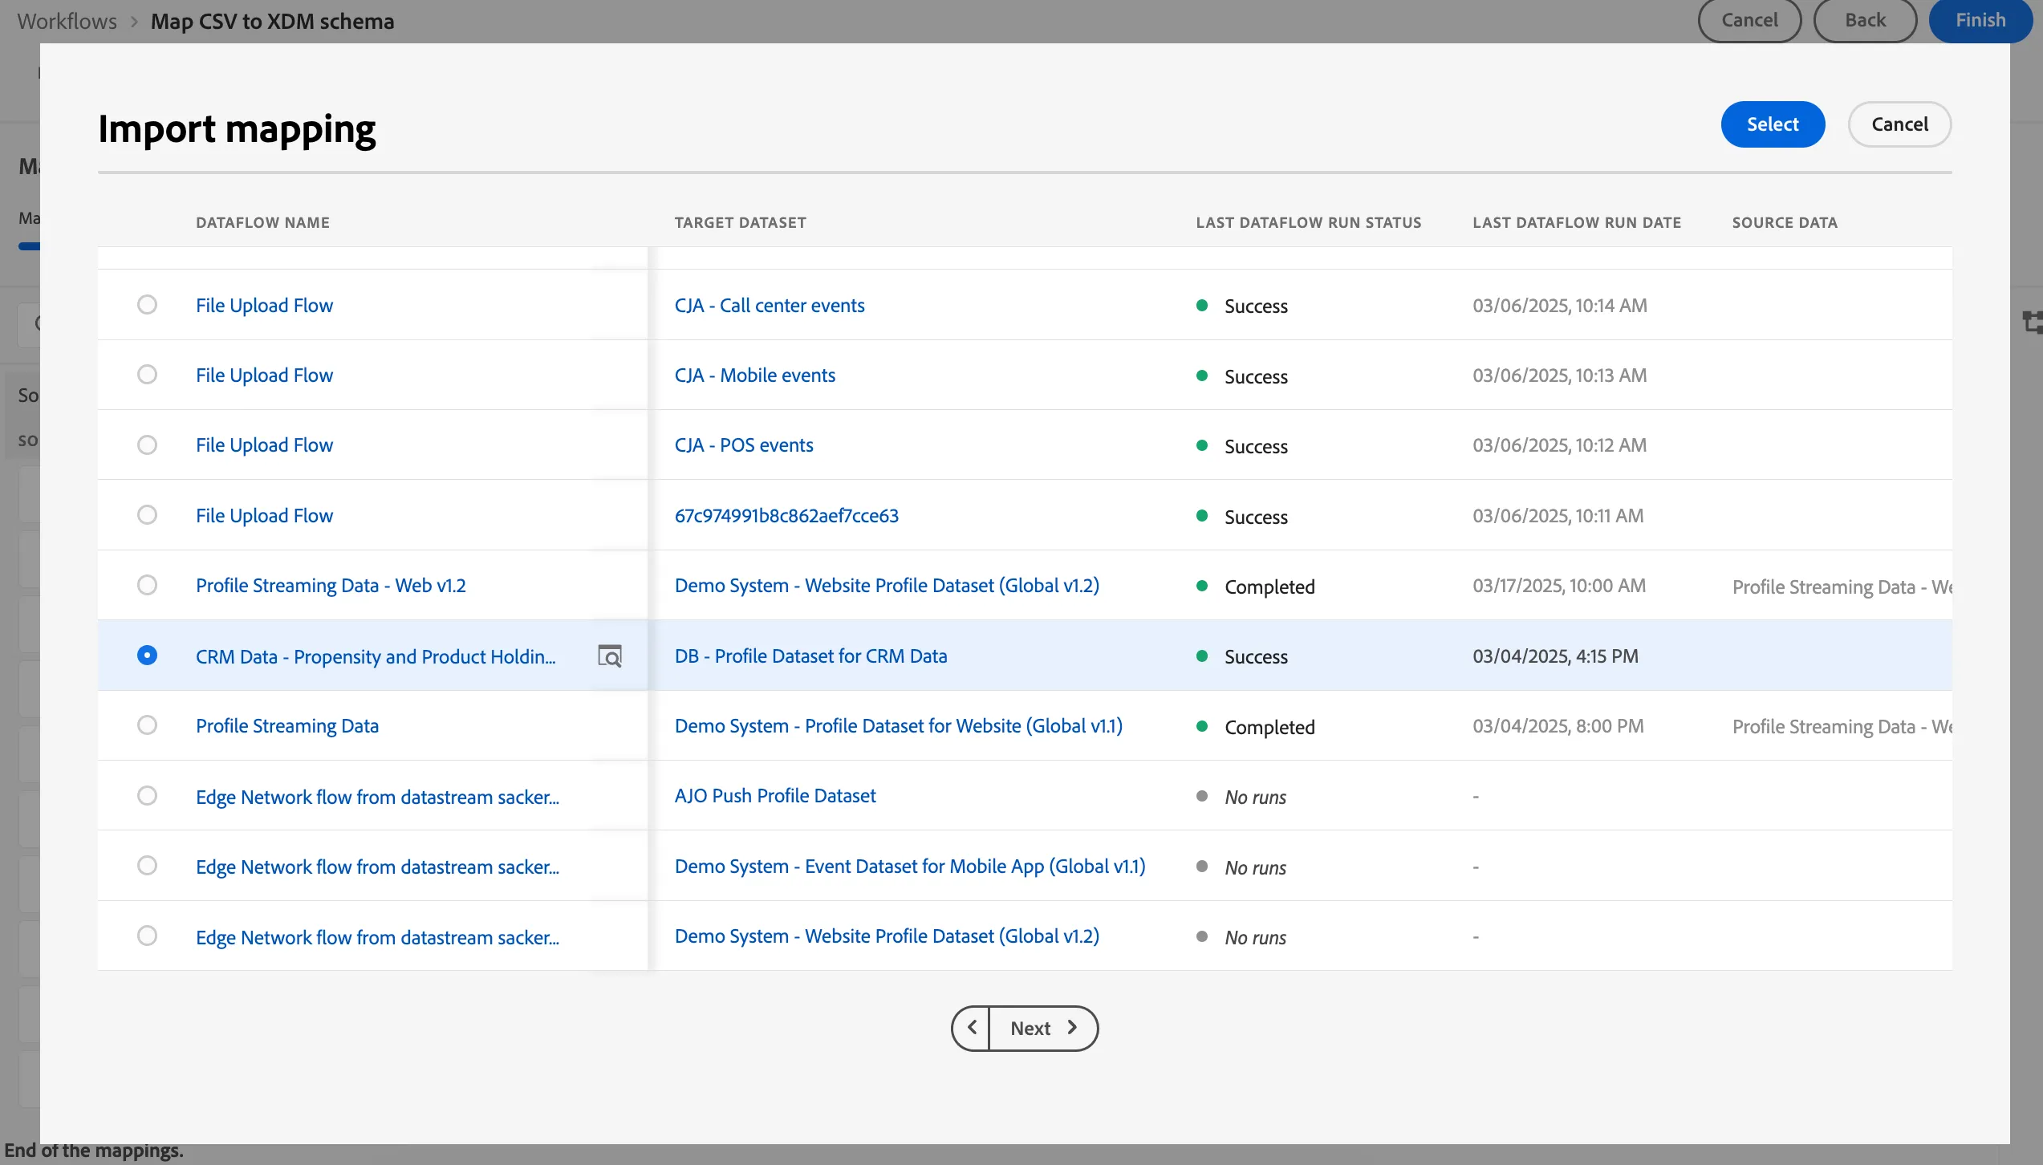
Task: Select radio for AJO Push Profile Dataset flow
Action: click(147, 796)
